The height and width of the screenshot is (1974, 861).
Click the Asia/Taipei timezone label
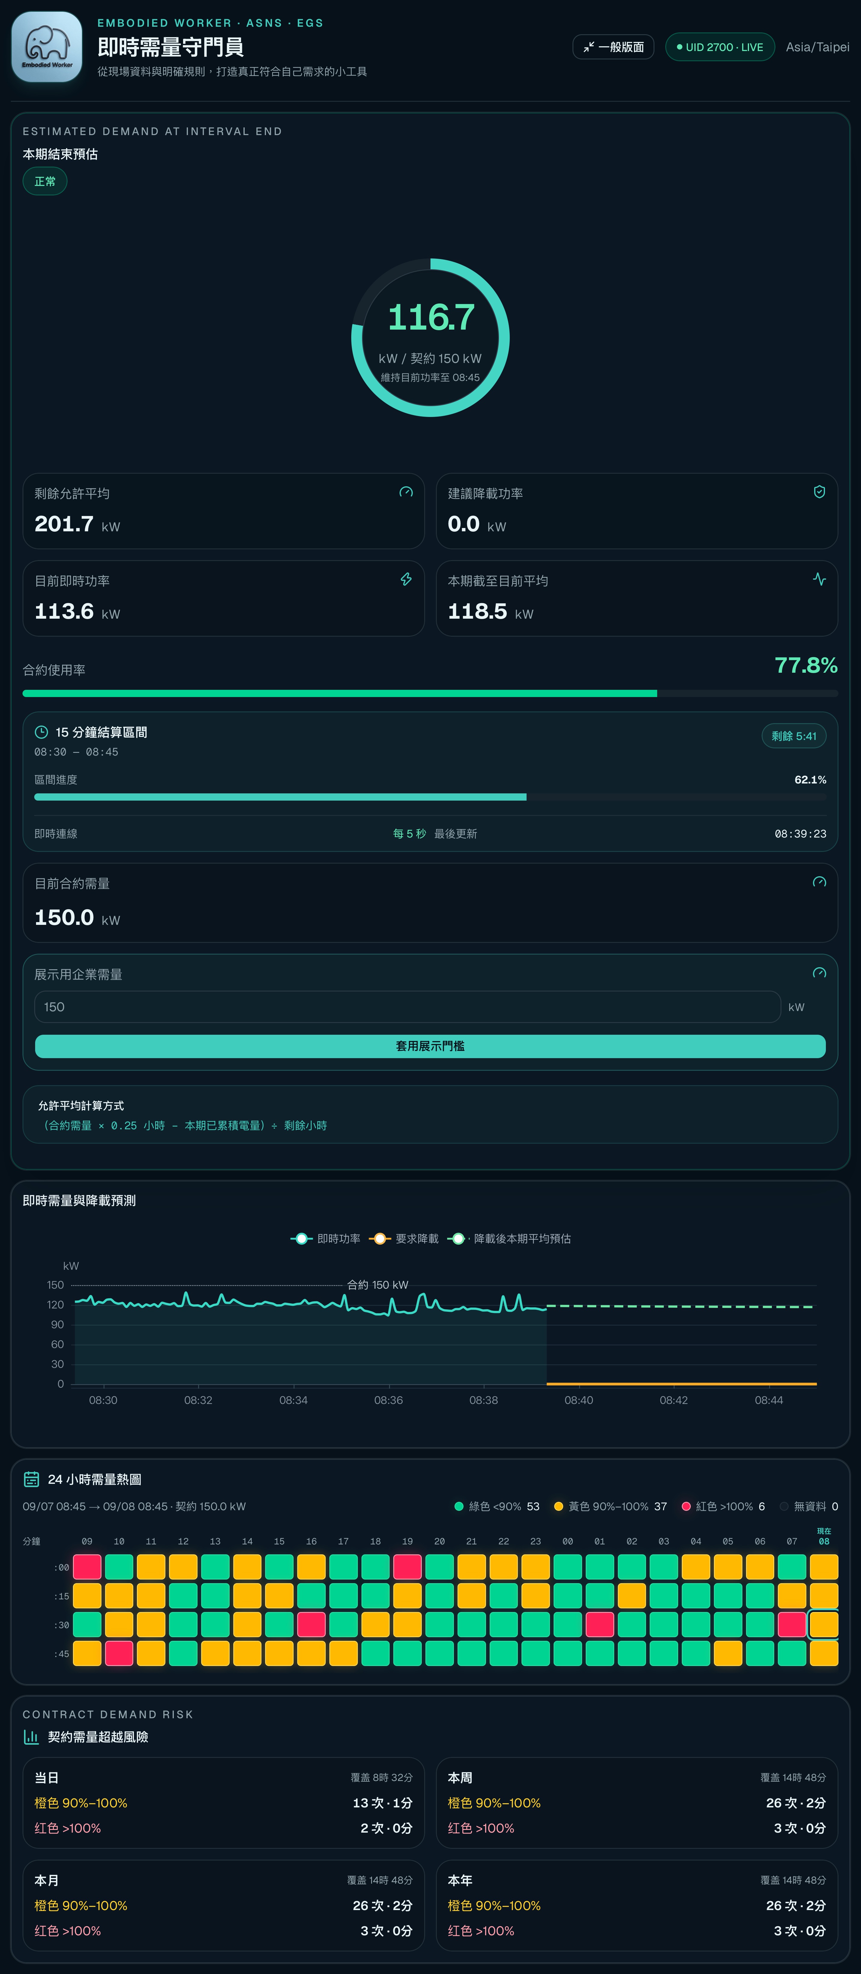tap(817, 47)
